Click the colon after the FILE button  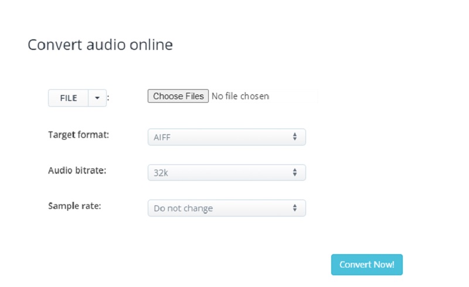pyautogui.click(x=108, y=99)
